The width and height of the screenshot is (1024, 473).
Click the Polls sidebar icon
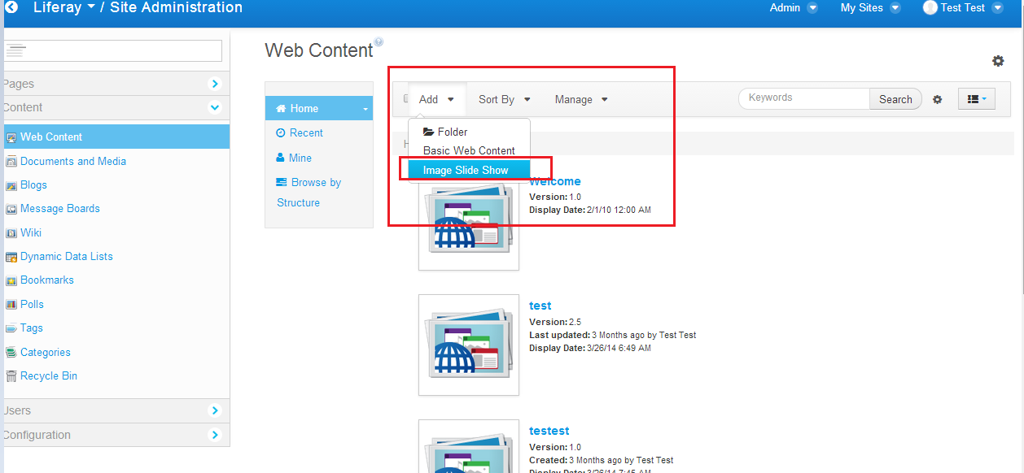(x=11, y=305)
